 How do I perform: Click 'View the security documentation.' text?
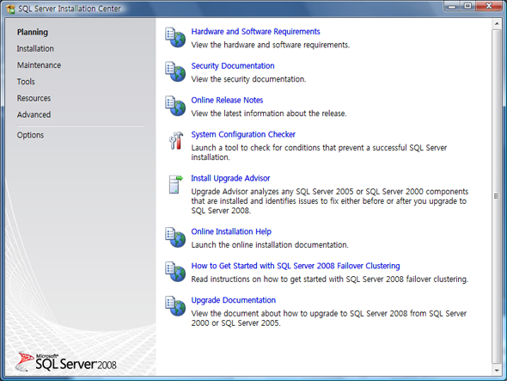pos(248,79)
